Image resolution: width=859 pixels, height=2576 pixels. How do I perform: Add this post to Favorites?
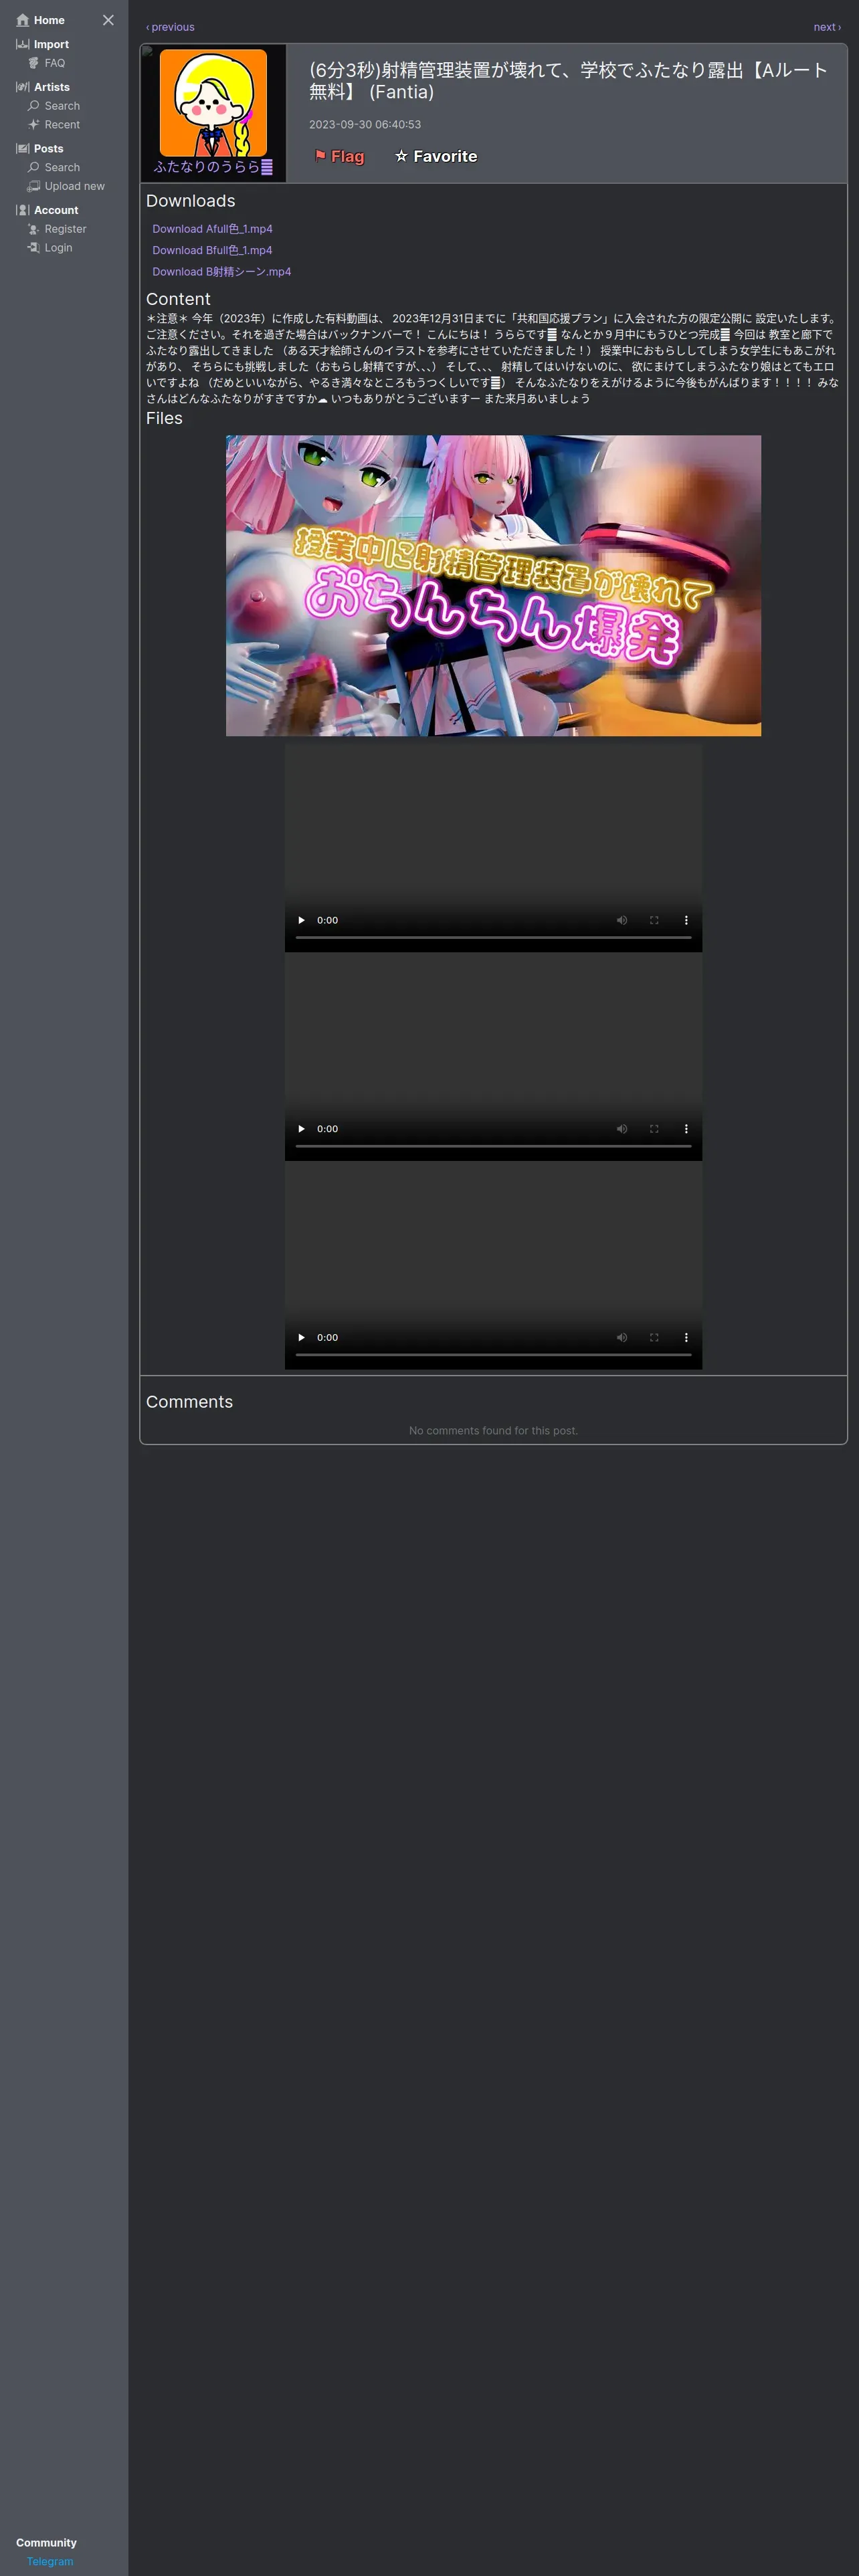click(436, 156)
